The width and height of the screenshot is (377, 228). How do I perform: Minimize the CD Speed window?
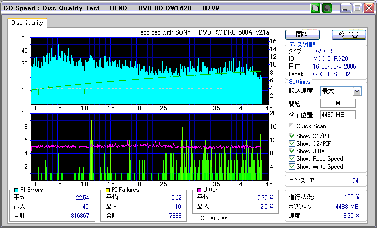(345, 8)
